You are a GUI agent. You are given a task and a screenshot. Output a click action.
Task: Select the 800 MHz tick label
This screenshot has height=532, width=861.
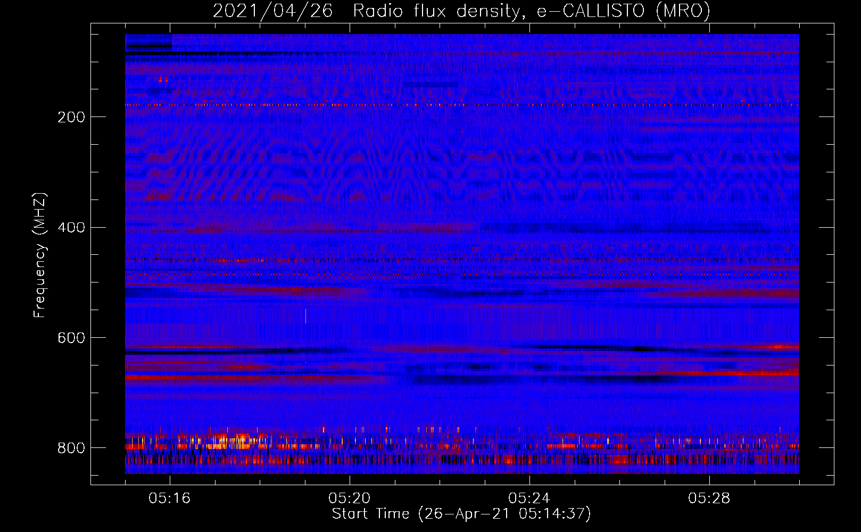(71, 448)
